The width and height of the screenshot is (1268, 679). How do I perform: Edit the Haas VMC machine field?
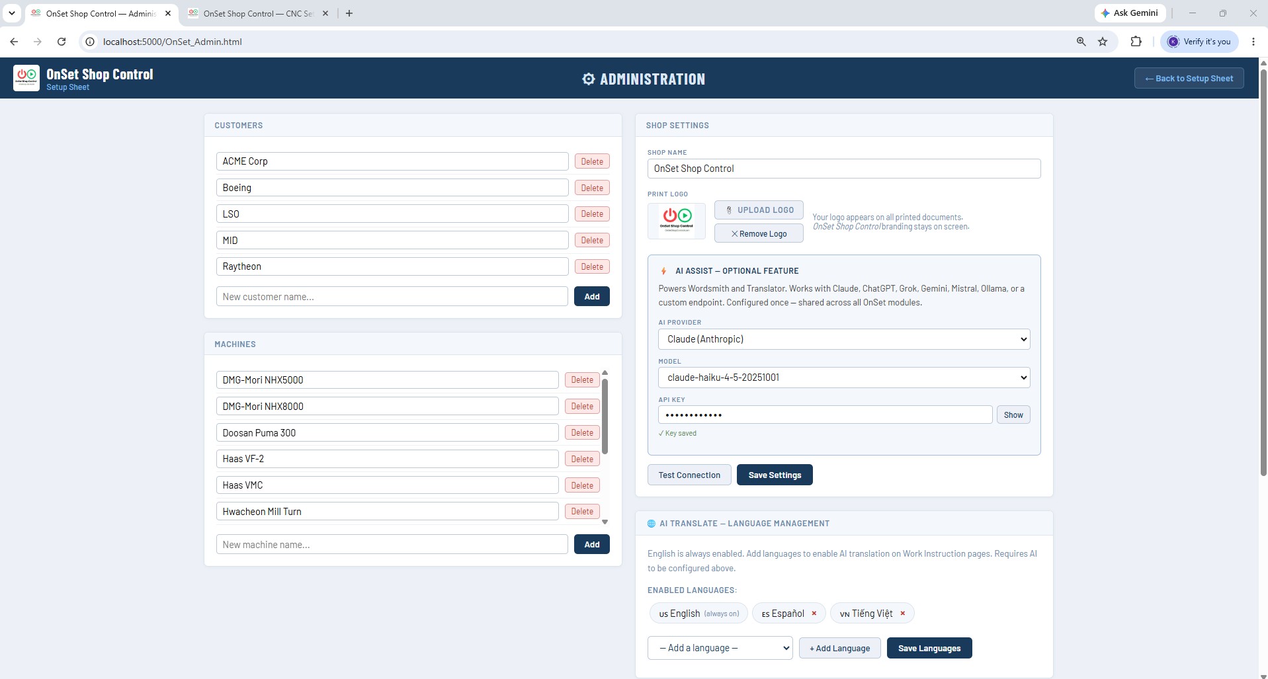point(387,485)
